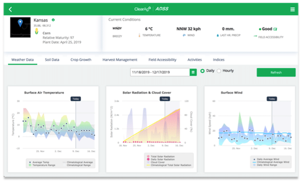Toggle Cloud Cover legend entry

156,162
